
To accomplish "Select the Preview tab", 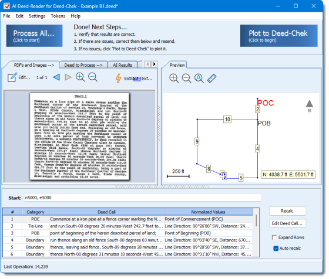I will pos(177,65).
